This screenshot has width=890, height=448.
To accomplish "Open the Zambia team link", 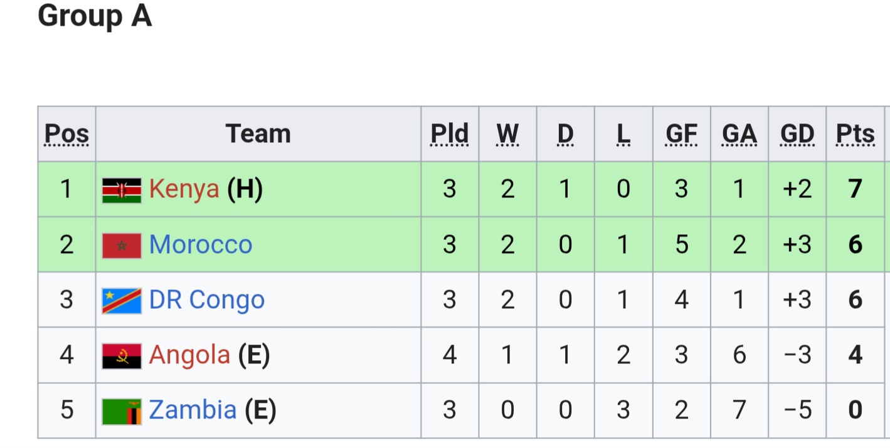I will pos(193,410).
